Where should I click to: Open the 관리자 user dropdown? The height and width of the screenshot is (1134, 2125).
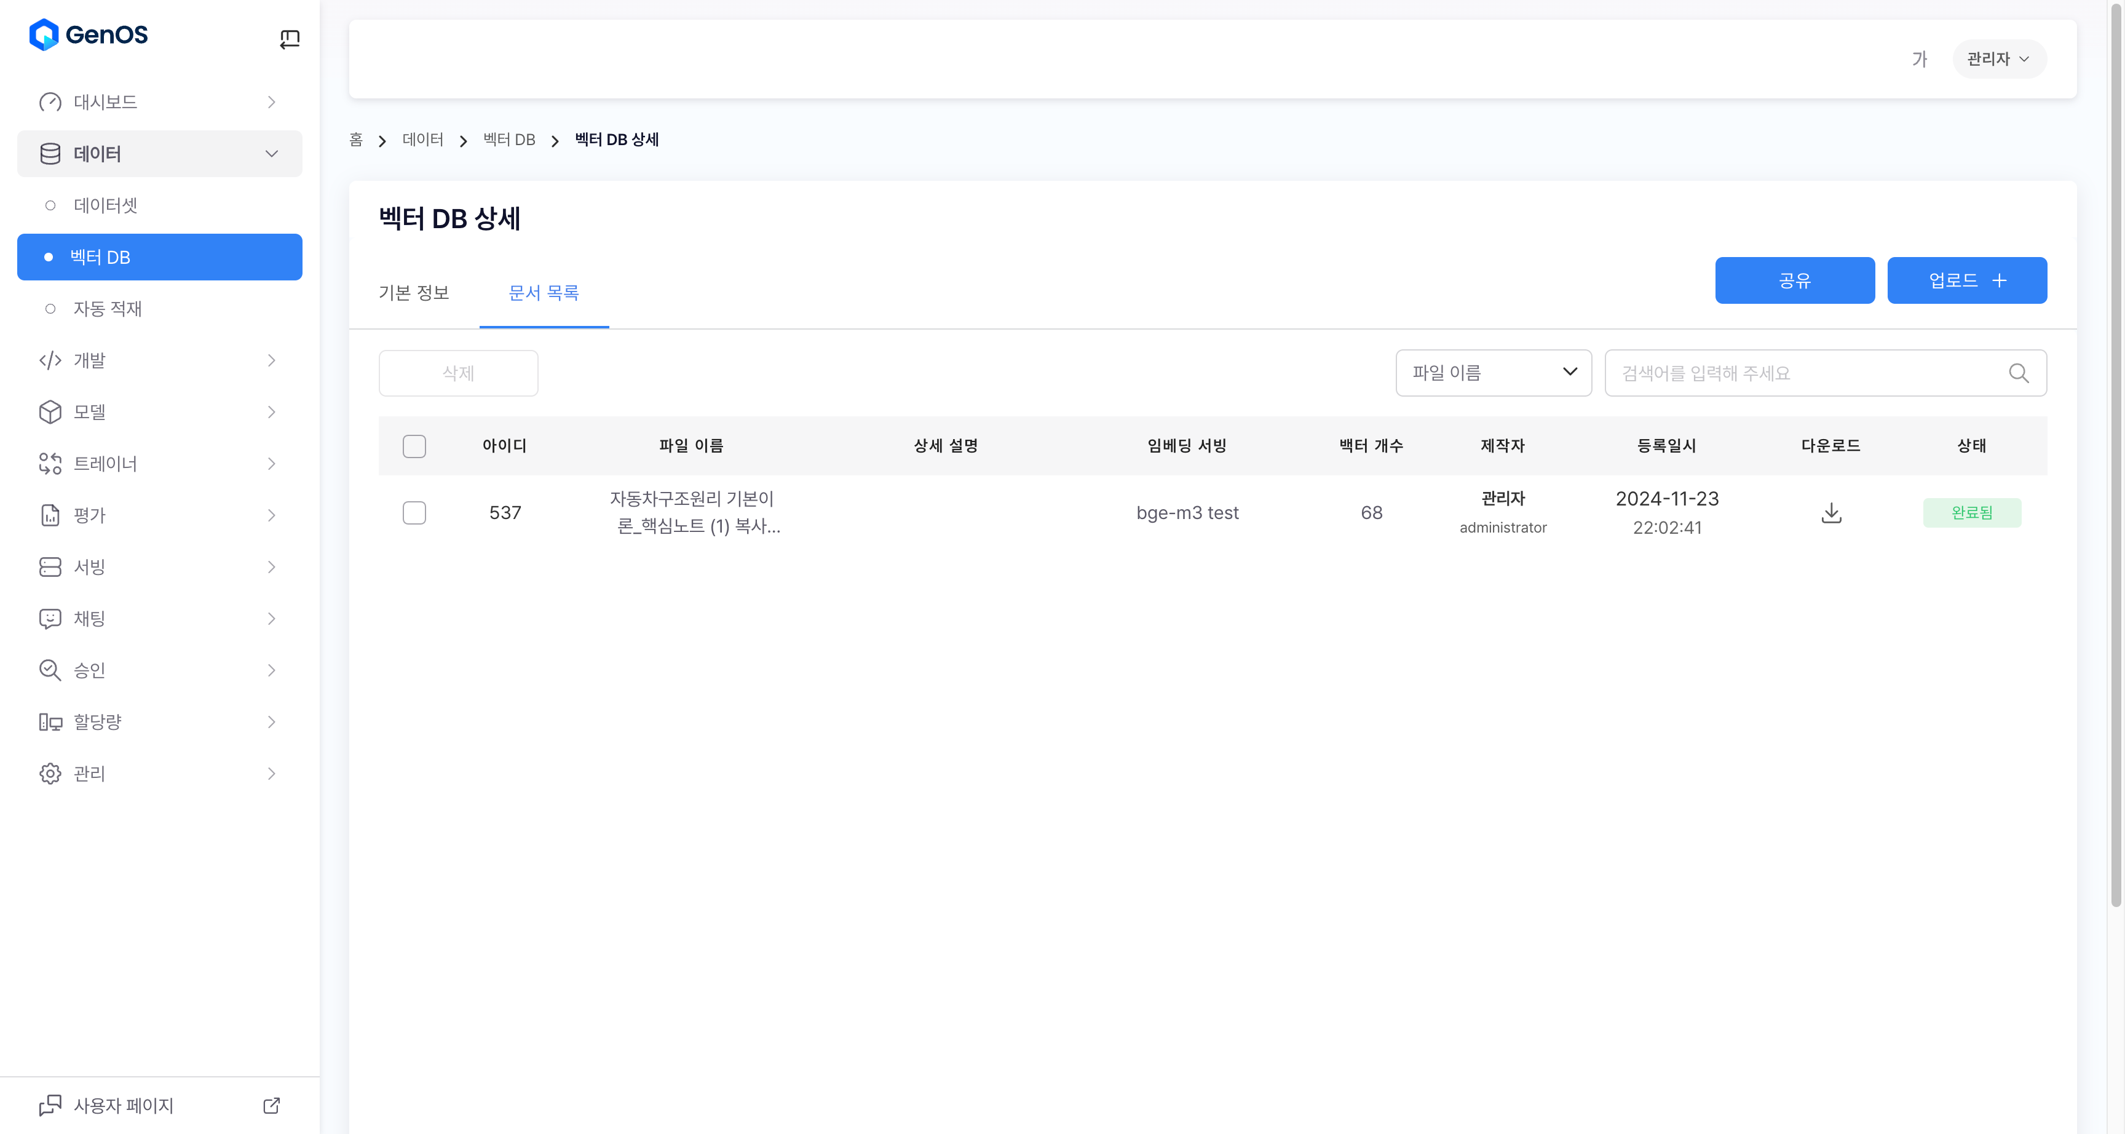(1998, 60)
